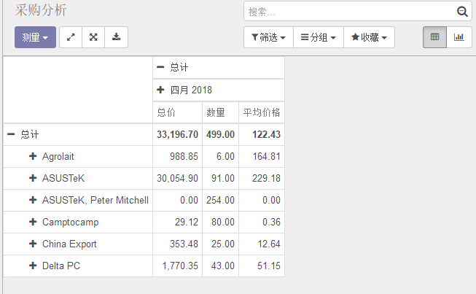
Task: Open the 收藏 favorites dropdown
Action: (x=369, y=37)
